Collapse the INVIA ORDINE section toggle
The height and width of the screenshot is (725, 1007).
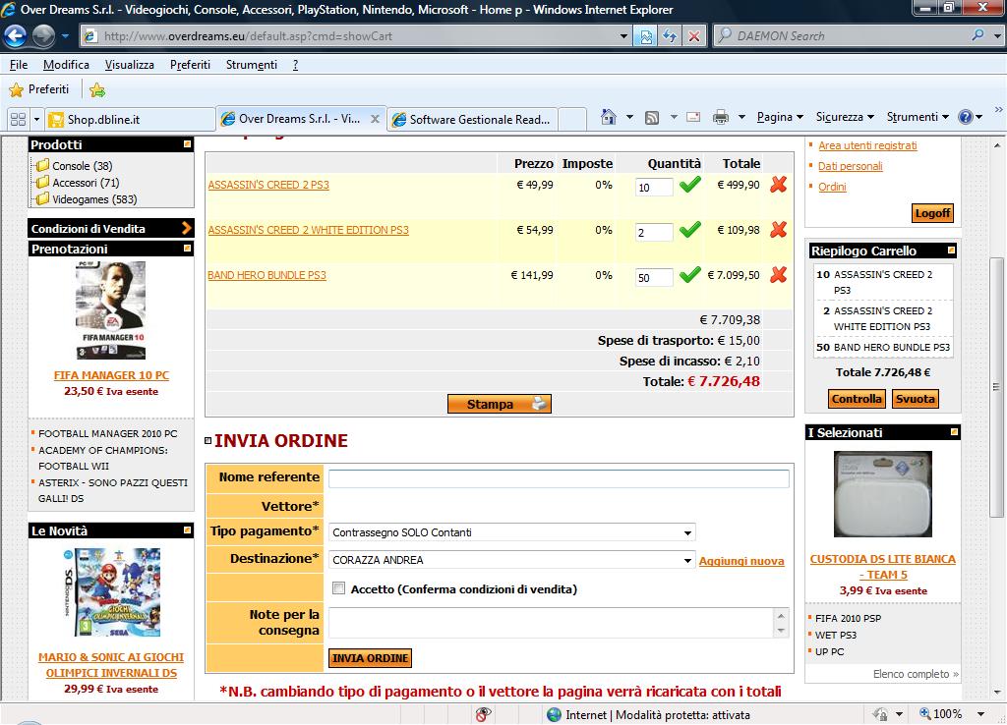click(x=207, y=441)
